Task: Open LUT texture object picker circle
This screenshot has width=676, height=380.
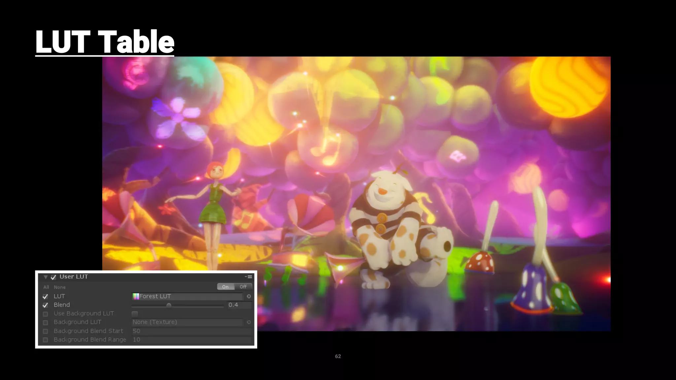Action: click(249, 297)
